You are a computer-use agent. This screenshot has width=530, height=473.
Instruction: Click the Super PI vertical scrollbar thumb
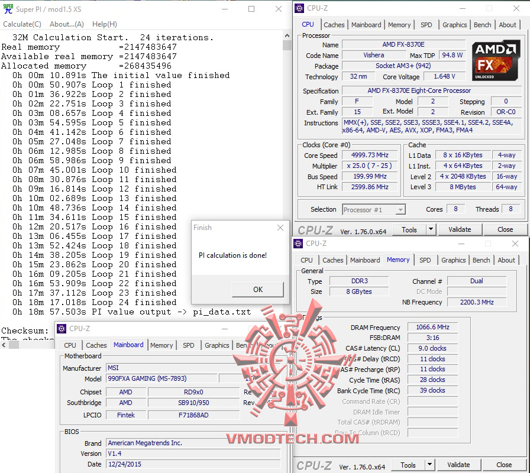click(x=287, y=46)
